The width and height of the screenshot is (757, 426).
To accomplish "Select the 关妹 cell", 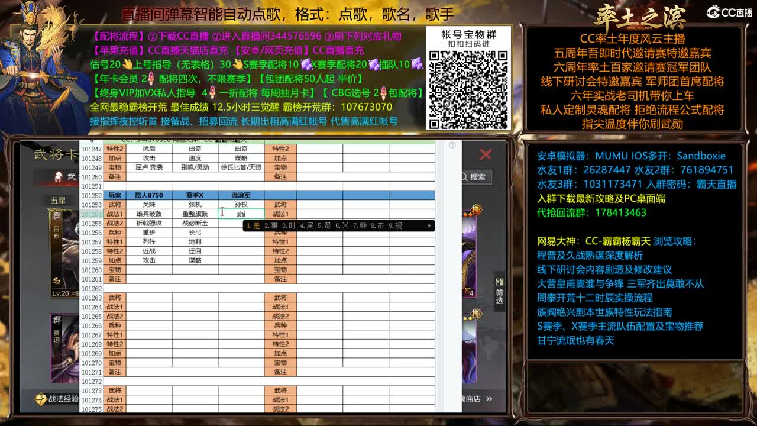I will click(x=149, y=204).
